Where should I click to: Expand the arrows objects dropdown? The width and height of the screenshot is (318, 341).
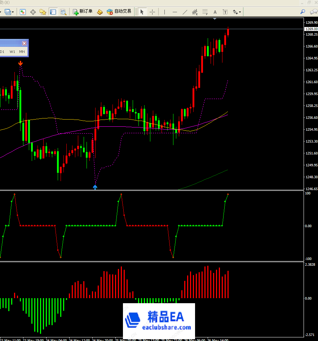[240, 12]
